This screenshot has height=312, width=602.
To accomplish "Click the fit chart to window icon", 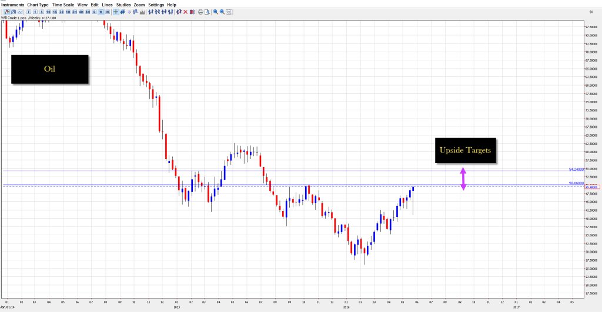I will (229, 12).
